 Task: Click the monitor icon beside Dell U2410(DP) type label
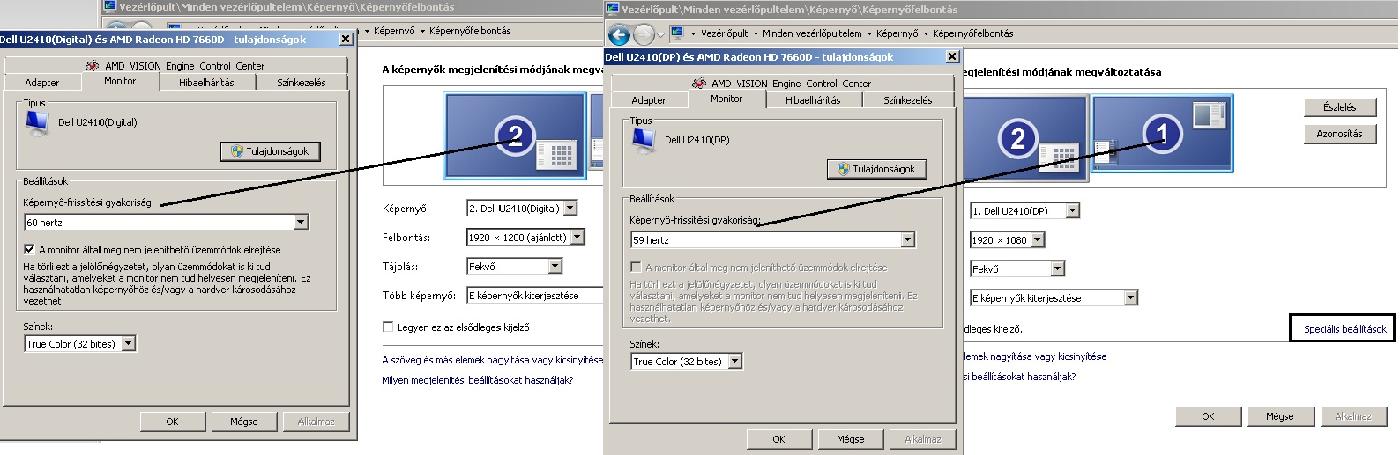click(x=644, y=140)
